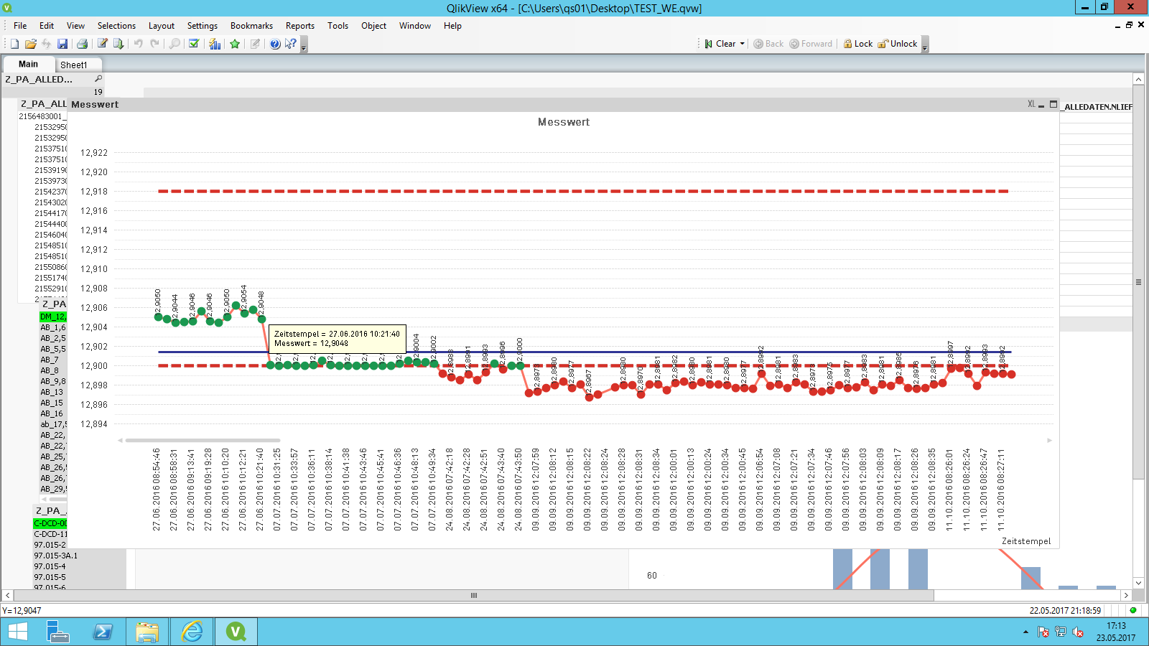Show Current Selections via the checkmark icon
The height and width of the screenshot is (646, 1149).
tap(194, 44)
